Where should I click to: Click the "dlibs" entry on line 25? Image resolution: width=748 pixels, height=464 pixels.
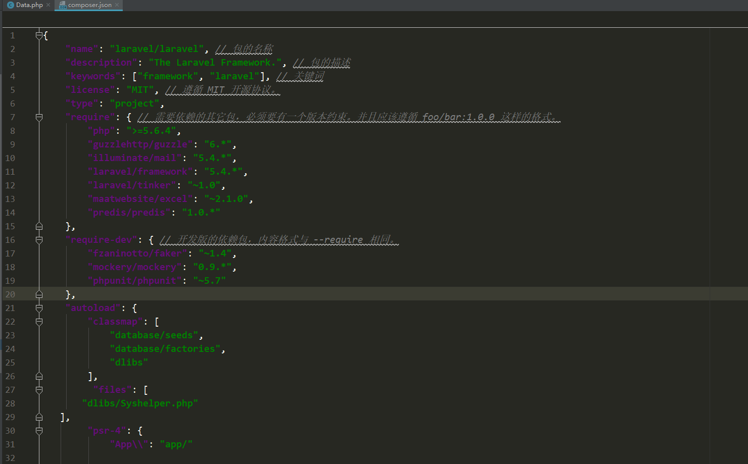[129, 363]
